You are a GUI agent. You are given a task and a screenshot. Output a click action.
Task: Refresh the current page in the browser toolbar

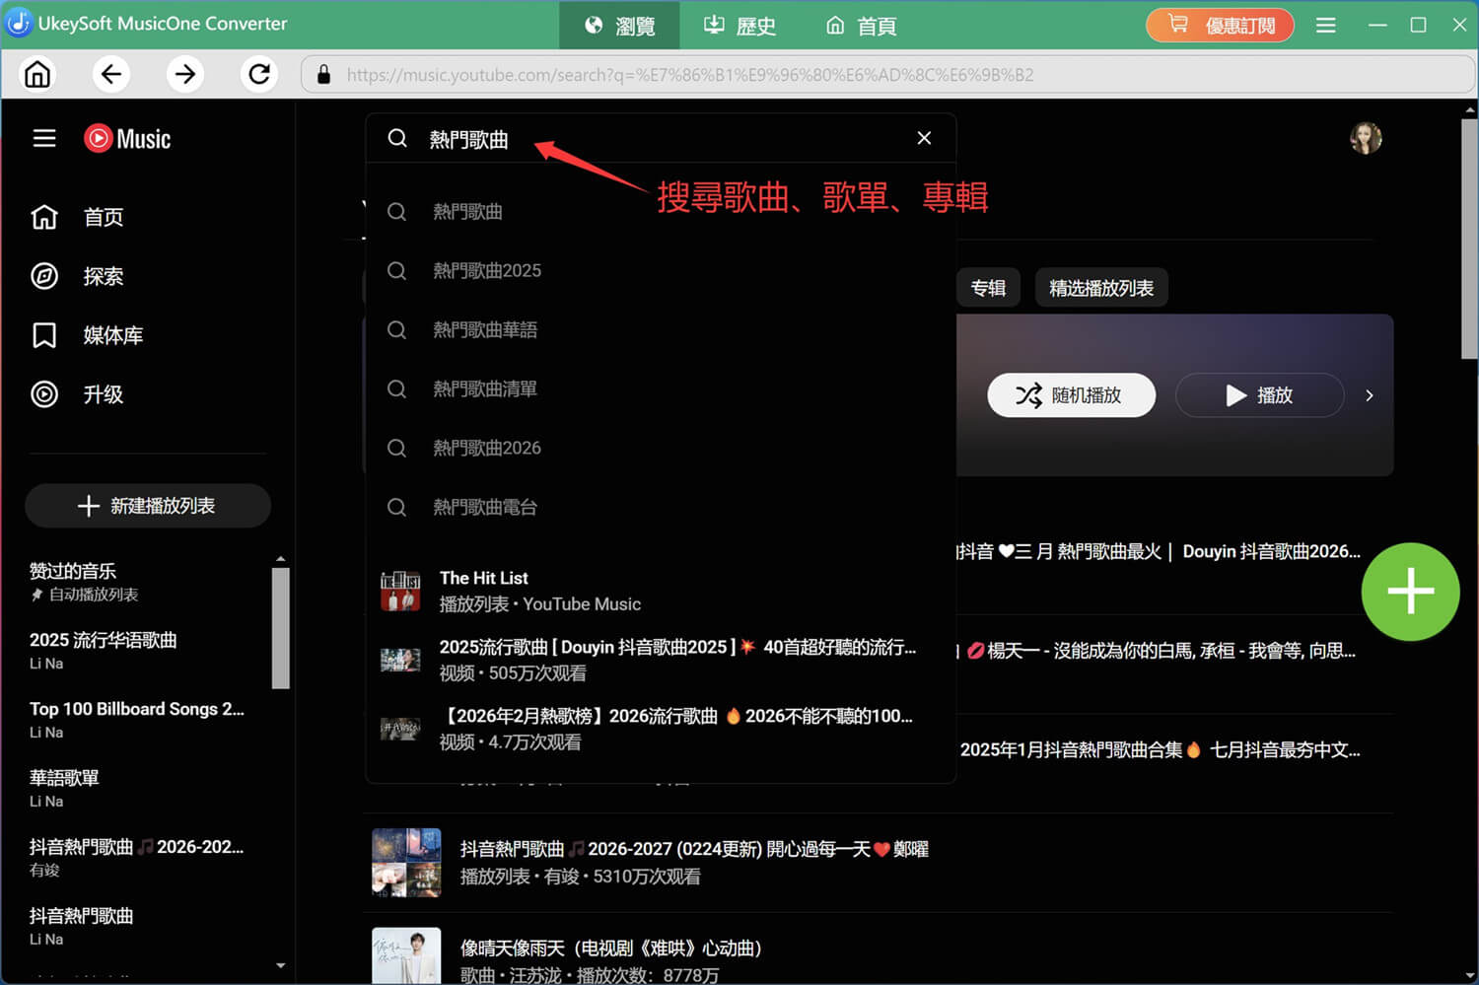[258, 74]
